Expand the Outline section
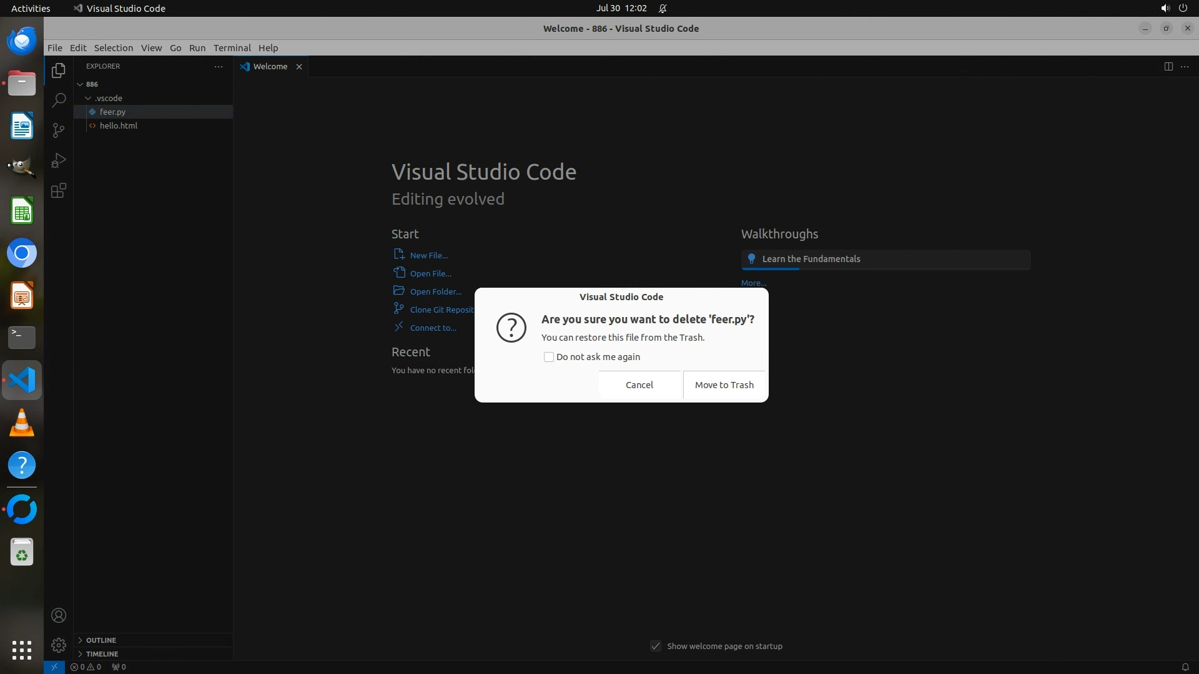Viewport: 1199px width, 674px height. tap(101, 640)
